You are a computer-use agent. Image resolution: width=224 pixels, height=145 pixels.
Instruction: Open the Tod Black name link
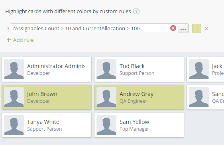tap(132, 66)
